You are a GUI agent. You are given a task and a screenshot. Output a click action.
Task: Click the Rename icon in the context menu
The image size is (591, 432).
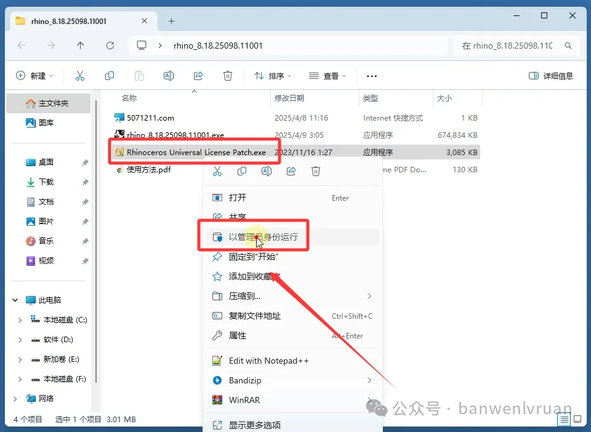[x=267, y=171]
